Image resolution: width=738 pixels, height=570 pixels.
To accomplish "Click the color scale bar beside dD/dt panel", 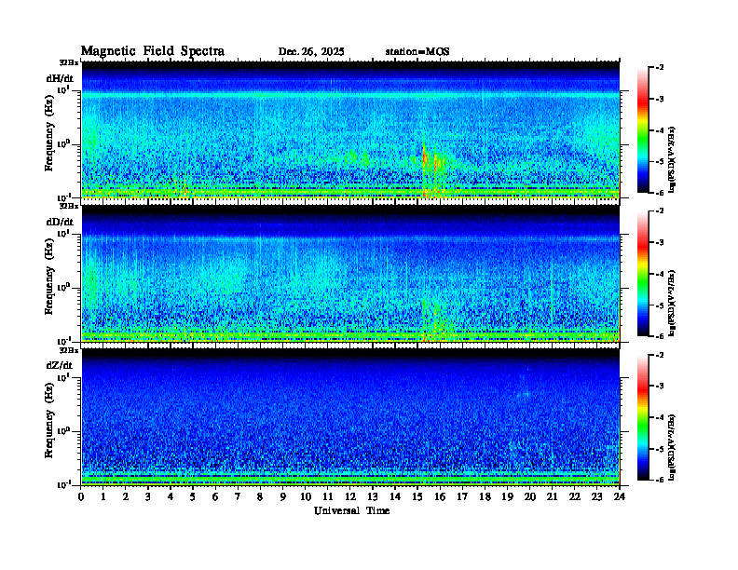I will [x=643, y=274].
